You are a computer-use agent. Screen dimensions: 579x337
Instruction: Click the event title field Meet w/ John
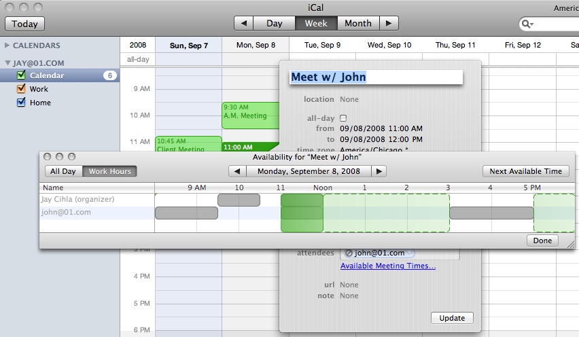click(376, 77)
